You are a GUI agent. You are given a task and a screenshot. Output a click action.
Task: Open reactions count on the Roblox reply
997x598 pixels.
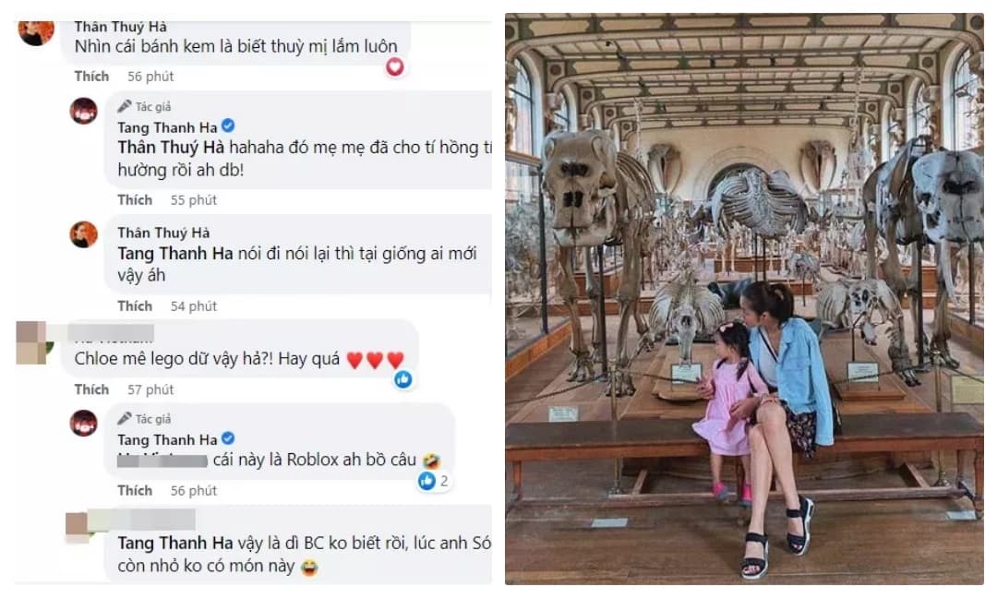(x=434, y=481)
